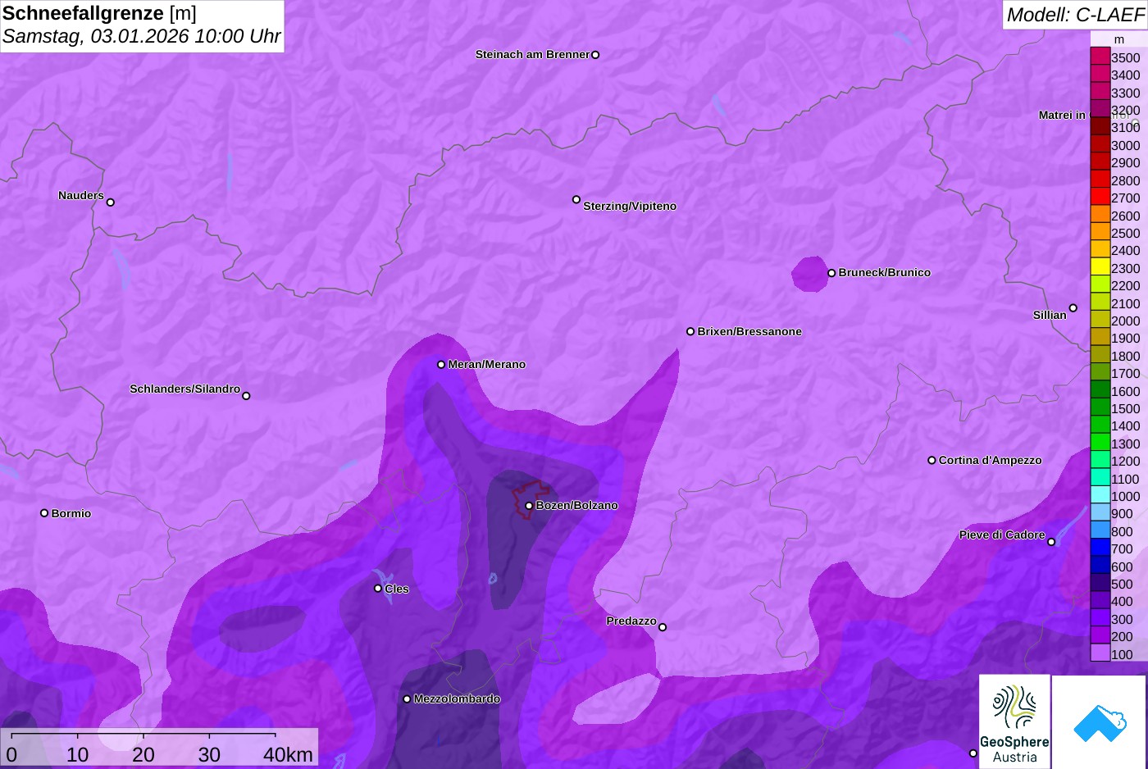Viewport: 1148px width, 769px height.
Task: Click the Meran/Merano city marker dot
Action: [x=441, y=364]
